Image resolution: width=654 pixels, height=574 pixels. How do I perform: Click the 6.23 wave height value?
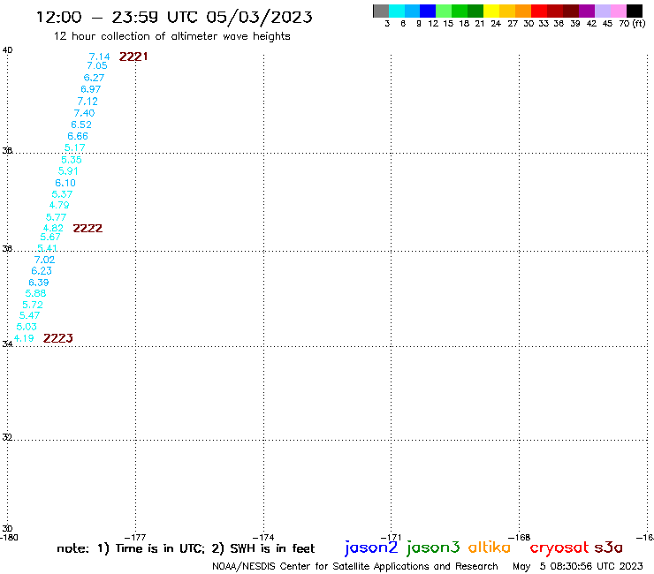[x=42, y=270]
